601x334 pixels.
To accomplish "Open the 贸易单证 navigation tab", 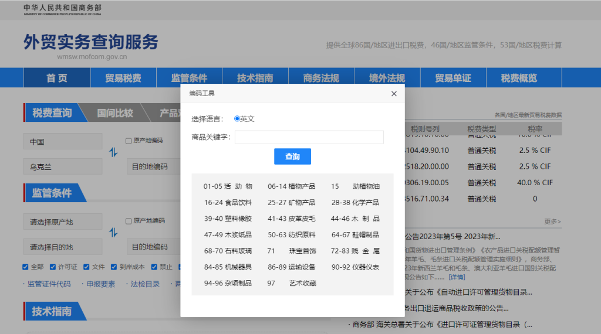I will point(453,78).
